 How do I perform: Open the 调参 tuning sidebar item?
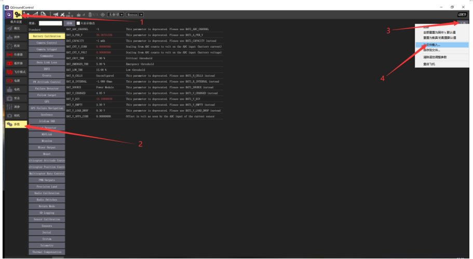point(16,107)
